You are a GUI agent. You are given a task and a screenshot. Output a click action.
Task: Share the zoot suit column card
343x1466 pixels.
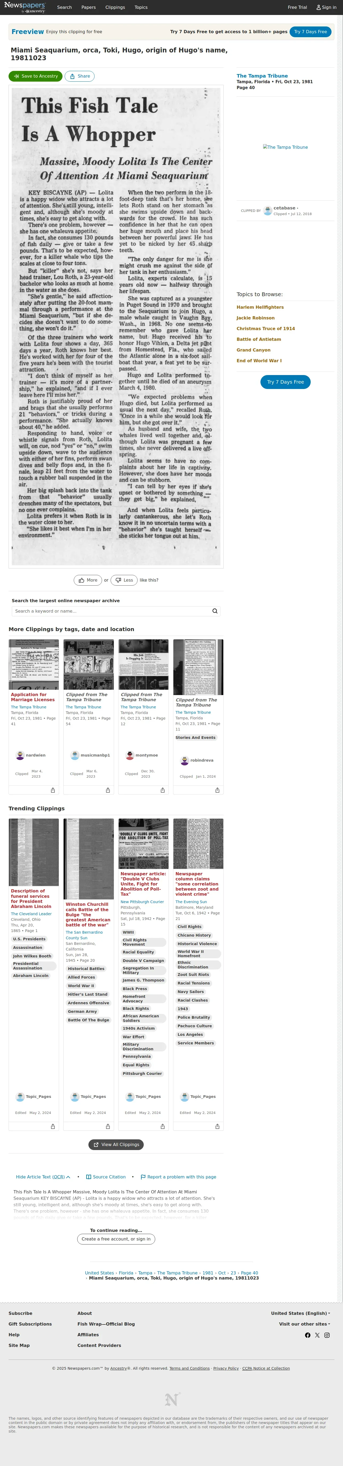217,1126
